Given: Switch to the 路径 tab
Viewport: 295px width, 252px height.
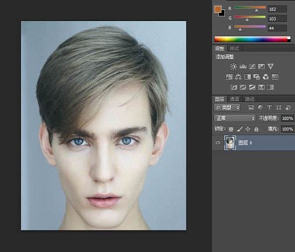Looking at the screenshot, I should [250, 99].
